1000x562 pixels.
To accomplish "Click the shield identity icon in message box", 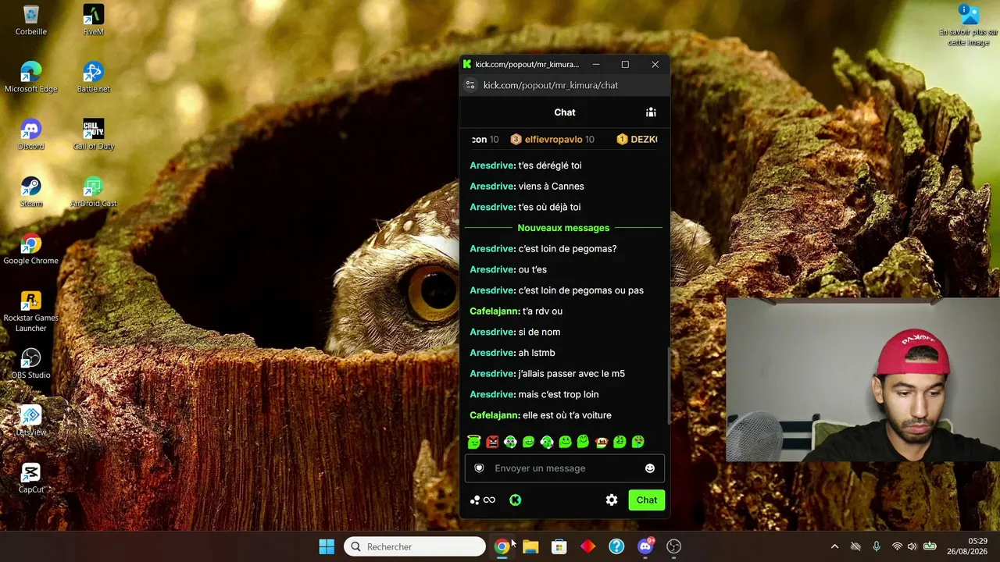I will click(480, 468).
